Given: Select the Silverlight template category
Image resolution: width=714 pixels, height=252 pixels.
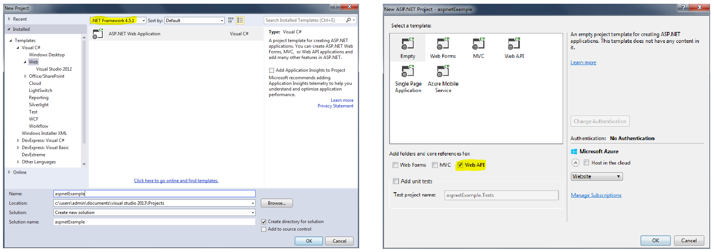Looking at the screenshot, I should click(39, 105).
